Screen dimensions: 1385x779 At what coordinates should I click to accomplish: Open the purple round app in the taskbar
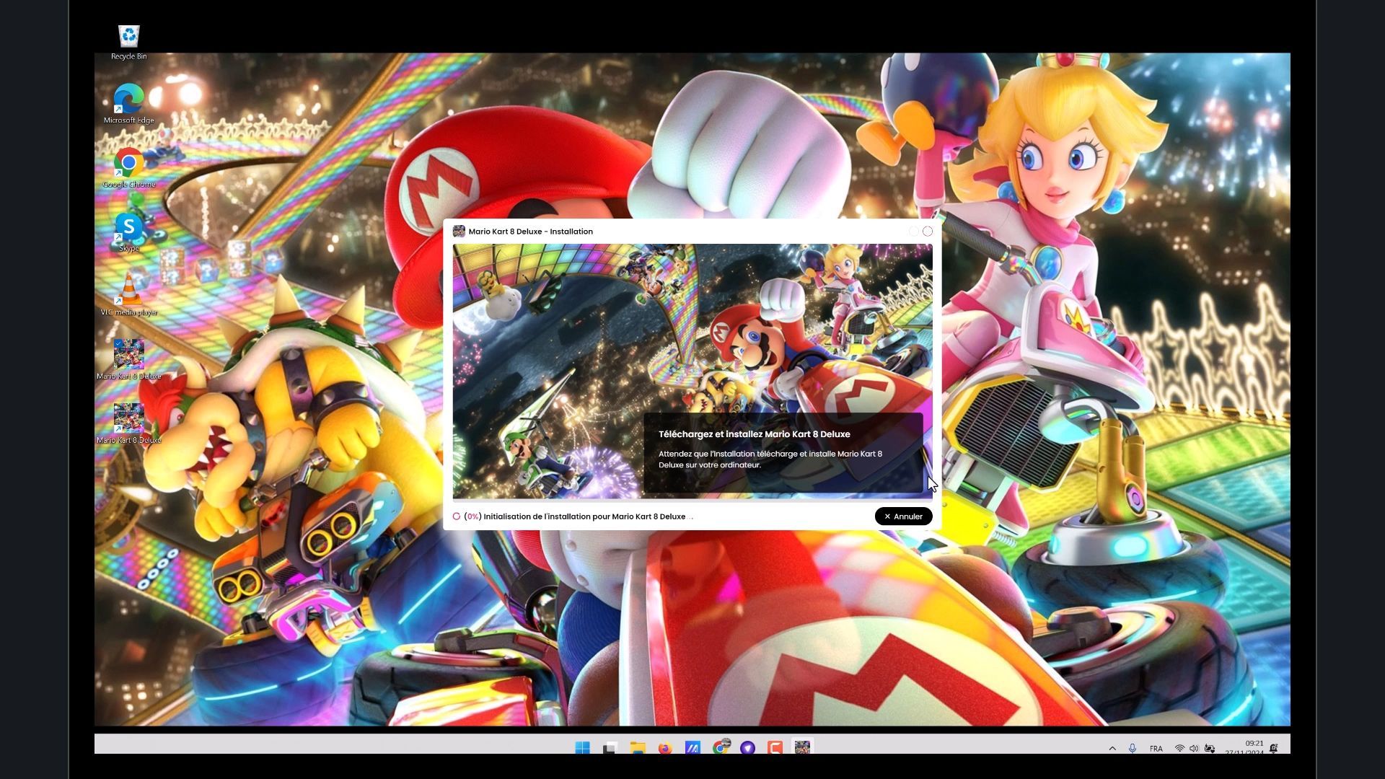[x=747, y=748]
